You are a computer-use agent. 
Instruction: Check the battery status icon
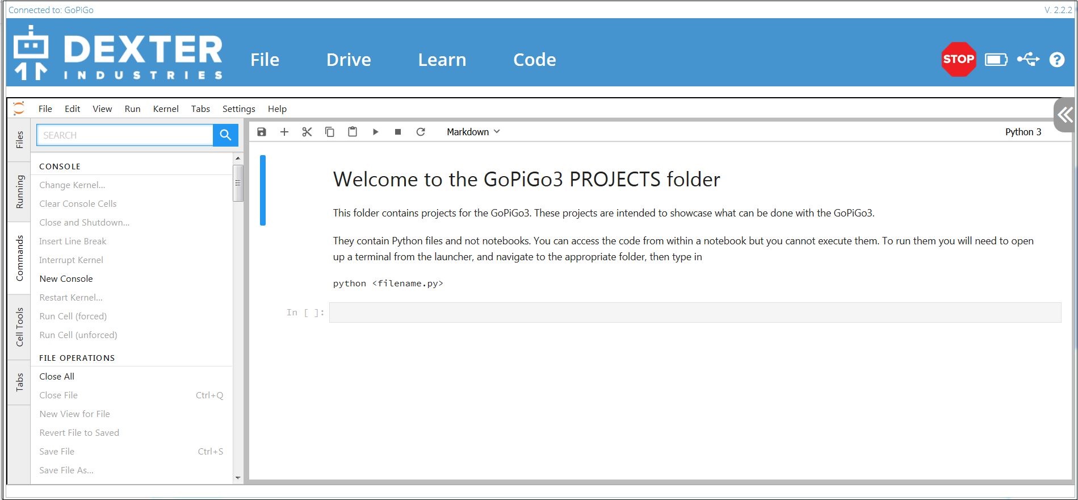pyautogui.click(x=996, y=59)
